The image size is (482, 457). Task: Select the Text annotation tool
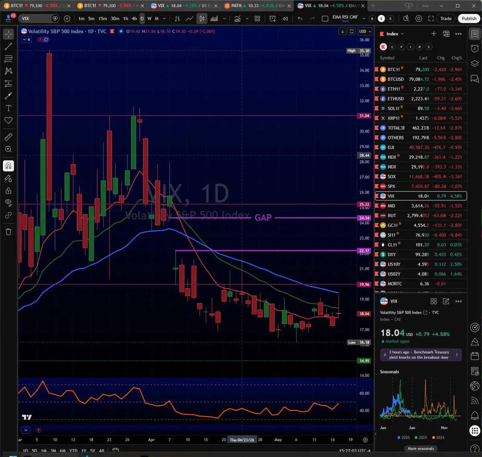coord(8,108)
